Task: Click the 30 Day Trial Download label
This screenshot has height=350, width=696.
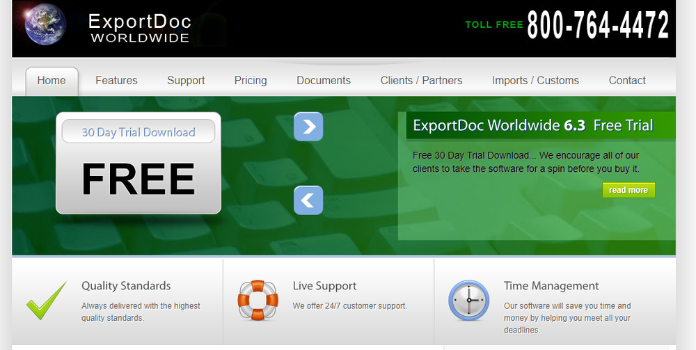Action: [139, 132]
